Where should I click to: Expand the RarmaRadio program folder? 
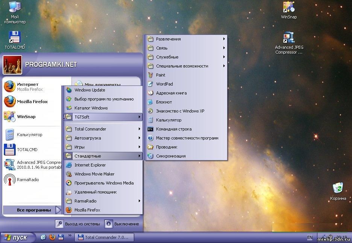tap(103, 201)
